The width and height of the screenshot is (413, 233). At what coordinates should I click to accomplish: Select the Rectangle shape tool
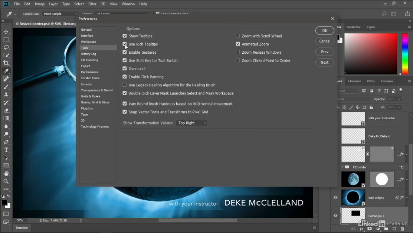6,166
